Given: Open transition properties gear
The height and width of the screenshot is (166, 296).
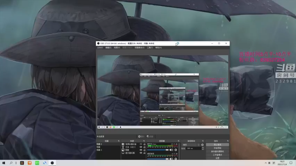Looking at the screenshot, I should (x=202, y=145).
